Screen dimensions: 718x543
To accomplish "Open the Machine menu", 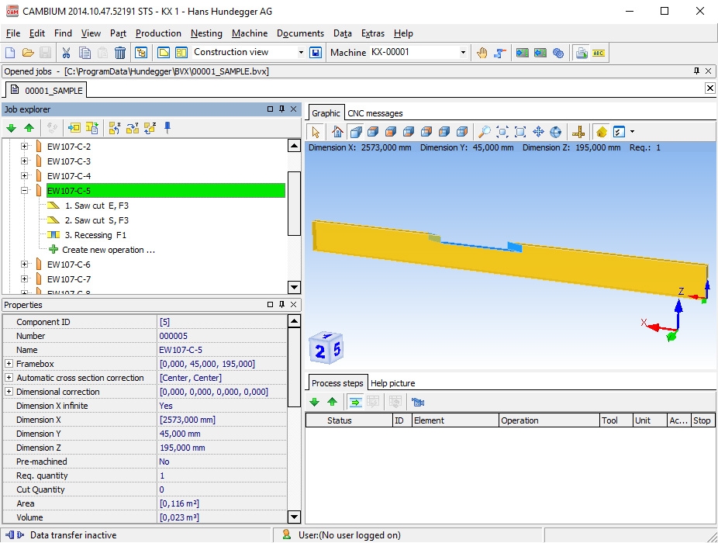I will (250, 33).
